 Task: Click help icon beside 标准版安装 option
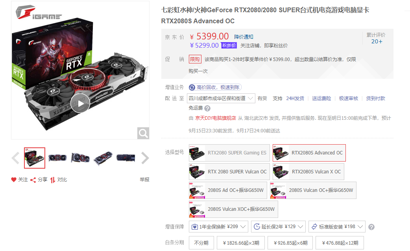pos(371,227)
